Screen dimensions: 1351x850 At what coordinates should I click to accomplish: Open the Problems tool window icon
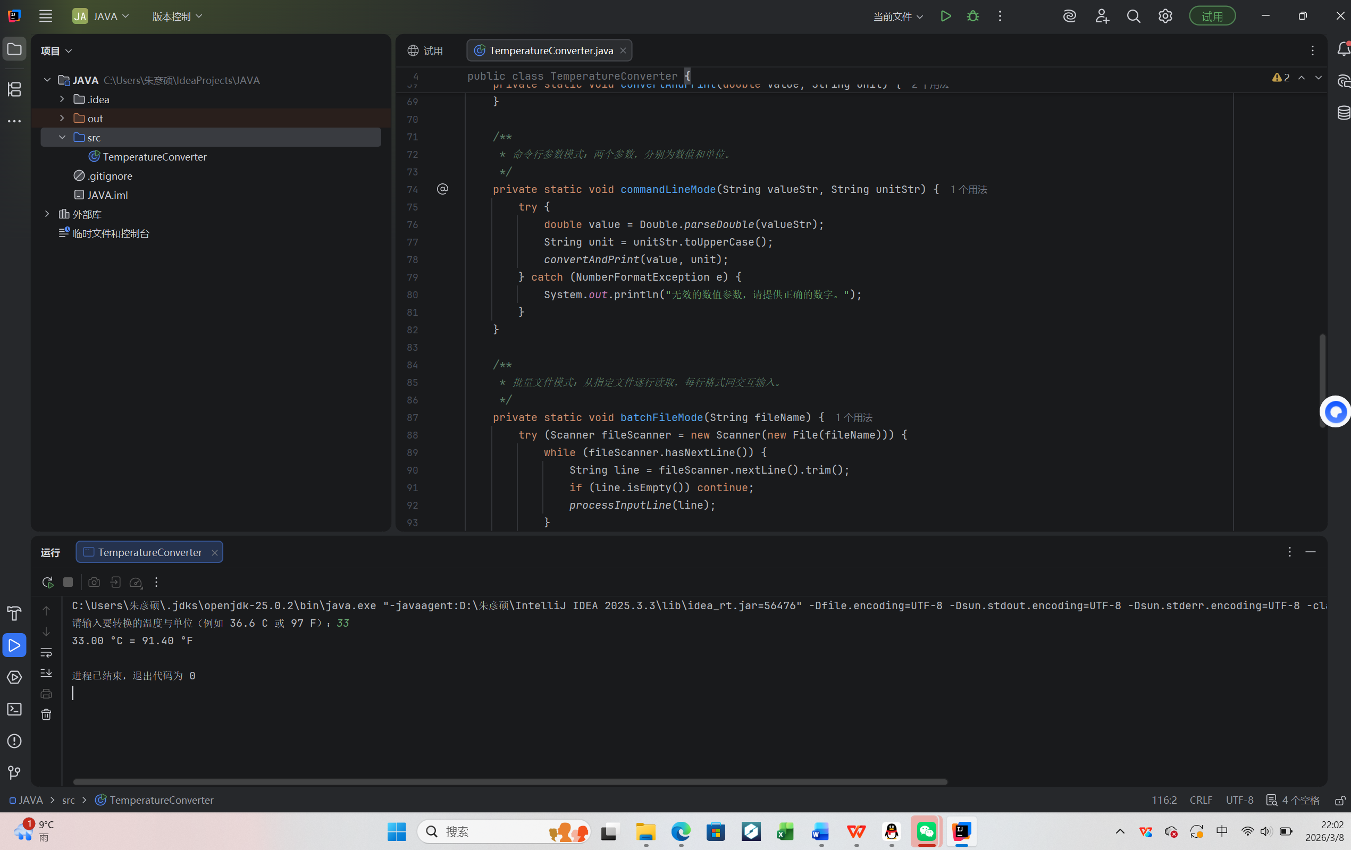[x=14, y=741]
